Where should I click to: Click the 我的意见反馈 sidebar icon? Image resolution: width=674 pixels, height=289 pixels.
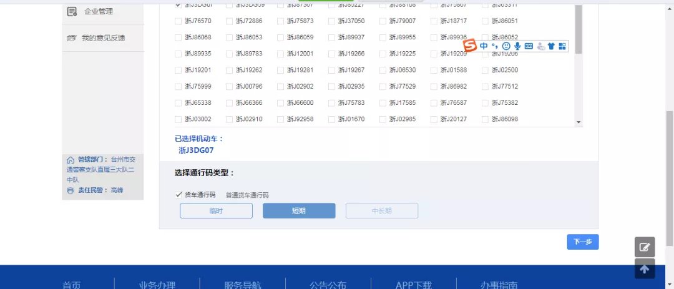click(71, 38)
